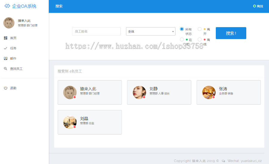Click 刘静's avatar photo

[139, 92]
